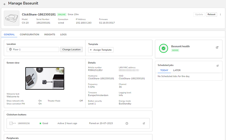
Task: Click article number R9861512EU
Action: click(95, 70)
